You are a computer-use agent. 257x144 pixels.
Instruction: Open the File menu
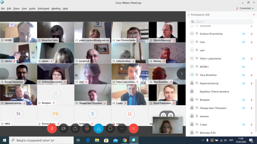pos(3,8)
